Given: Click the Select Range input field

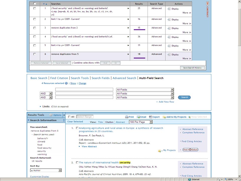Looking at the screenshot, I should (85, 117).
